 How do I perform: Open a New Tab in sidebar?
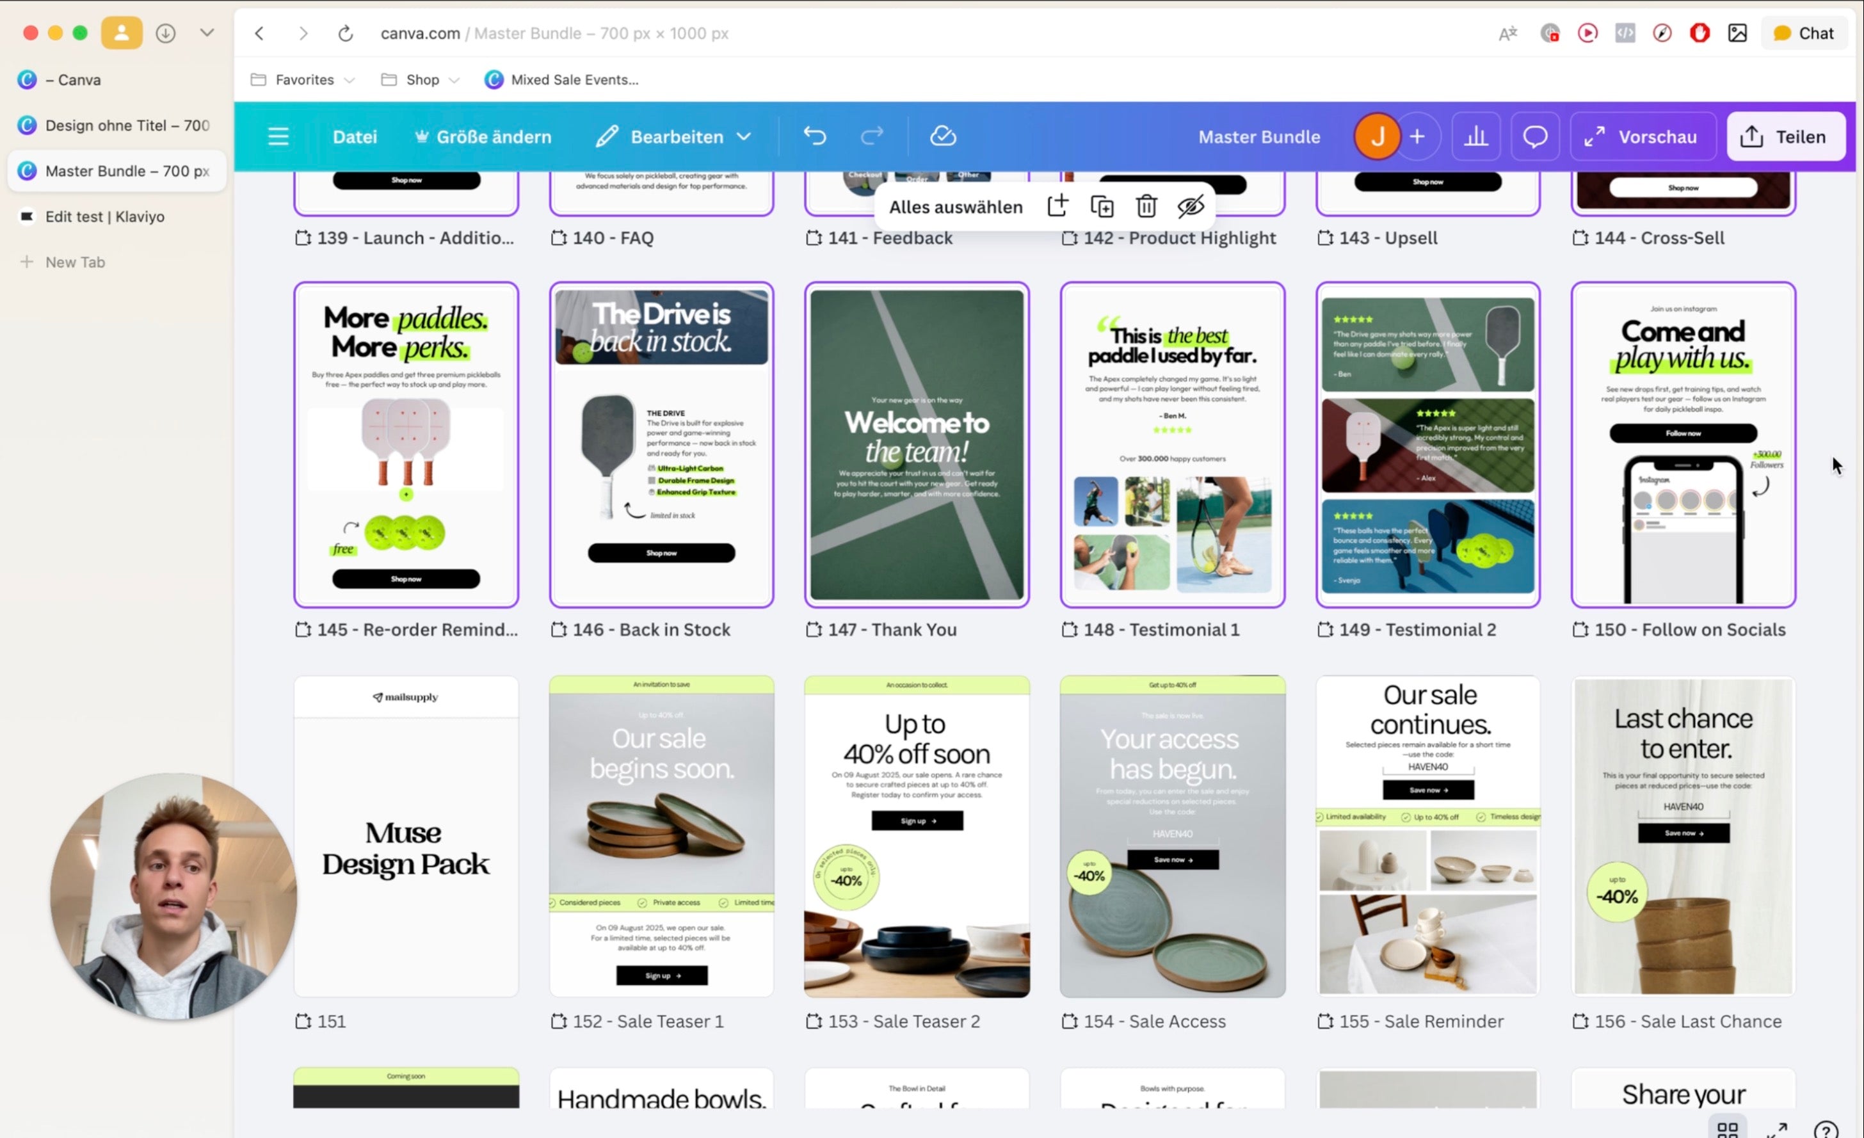click(117, 262)
